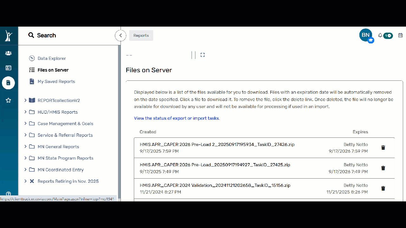Viewport: 406px width, 228px height.
Task: Click the fullscreen expand icon
Action: tap(203, 55)
